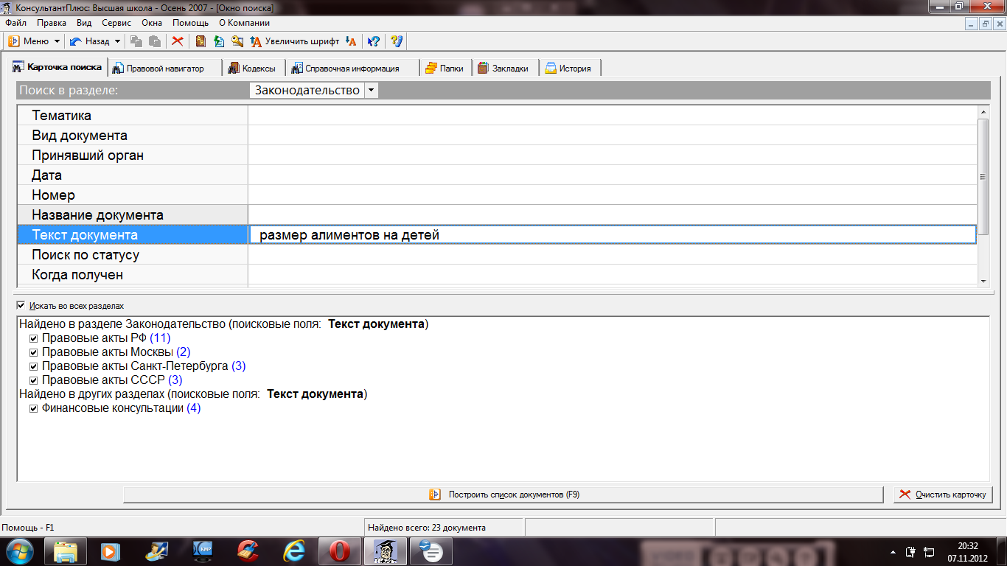1007x566 pixels.
Task: Open the Окна menu
Action: click(152, 23)
